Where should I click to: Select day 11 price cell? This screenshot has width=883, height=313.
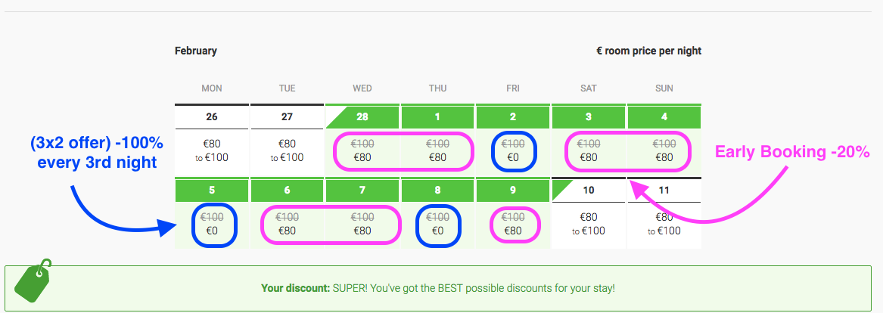[664, 225]
